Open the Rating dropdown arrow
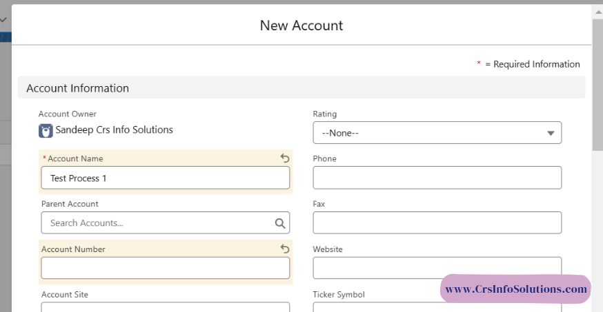603x312 pixels. pos(551,134)
